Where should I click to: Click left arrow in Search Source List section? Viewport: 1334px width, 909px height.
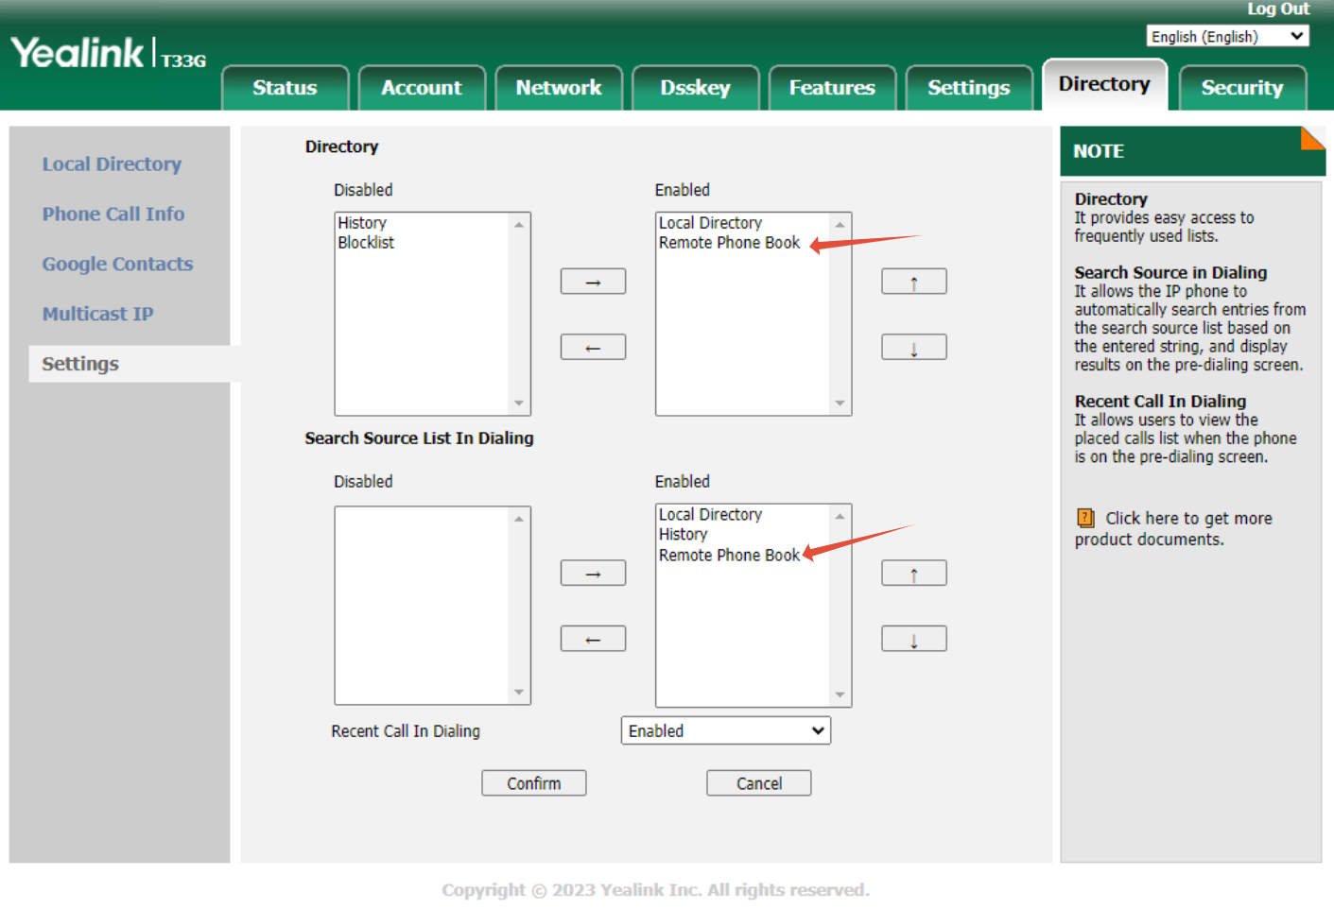pos(593,639)
